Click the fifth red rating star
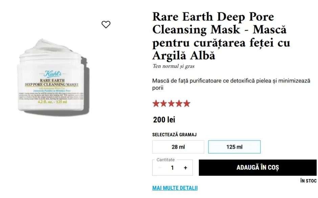The height and width of the screenshot is (198, 318). coord(187,103)
